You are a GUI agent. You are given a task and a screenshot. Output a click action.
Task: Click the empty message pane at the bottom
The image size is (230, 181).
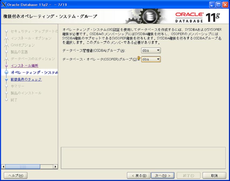pos(143,158)
